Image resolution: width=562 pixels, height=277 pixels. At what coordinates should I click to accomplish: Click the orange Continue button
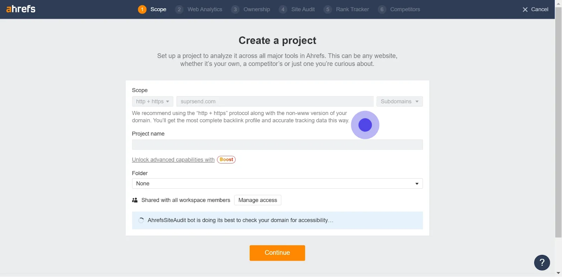click(x=277, y=253)
